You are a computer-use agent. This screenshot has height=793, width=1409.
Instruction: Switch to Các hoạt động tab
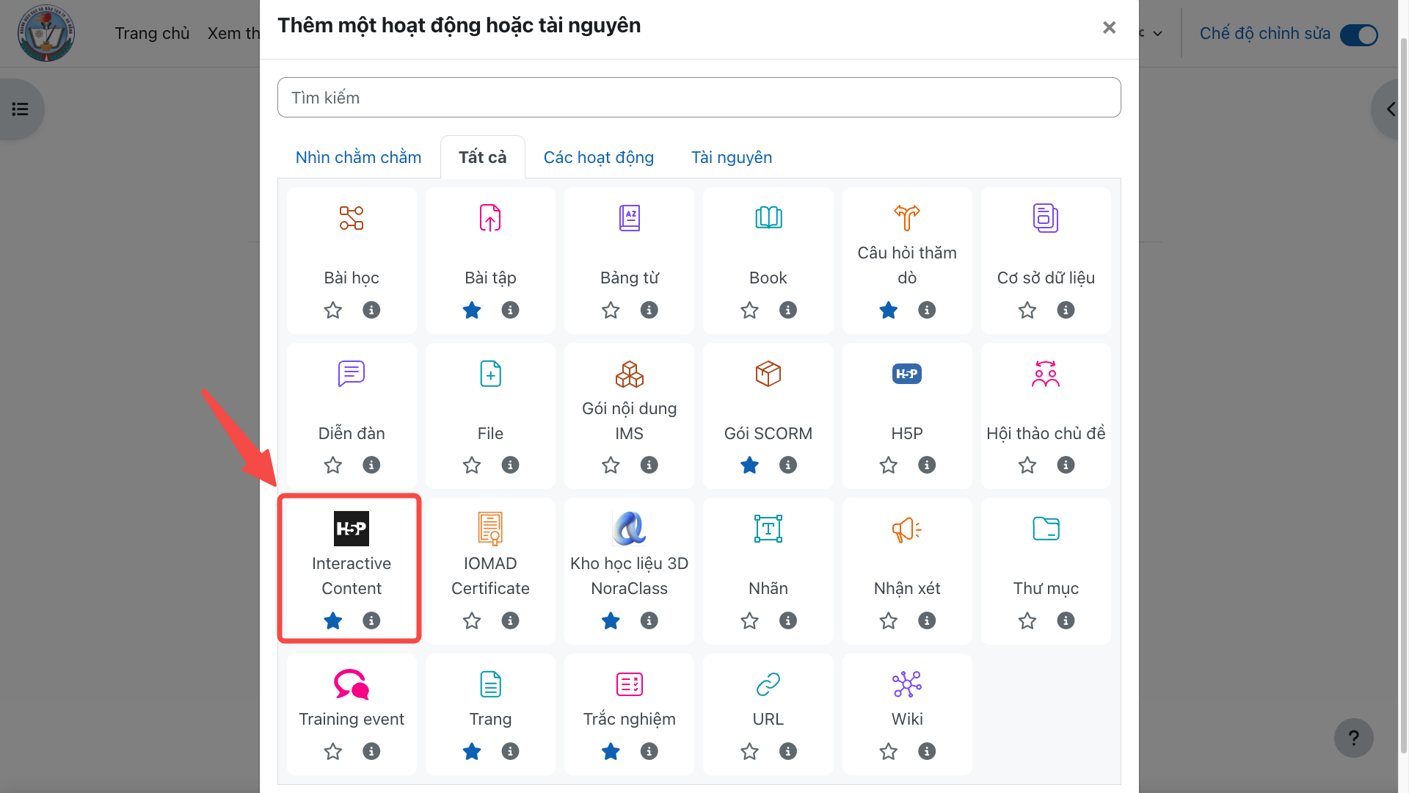[x=598, y=157]
